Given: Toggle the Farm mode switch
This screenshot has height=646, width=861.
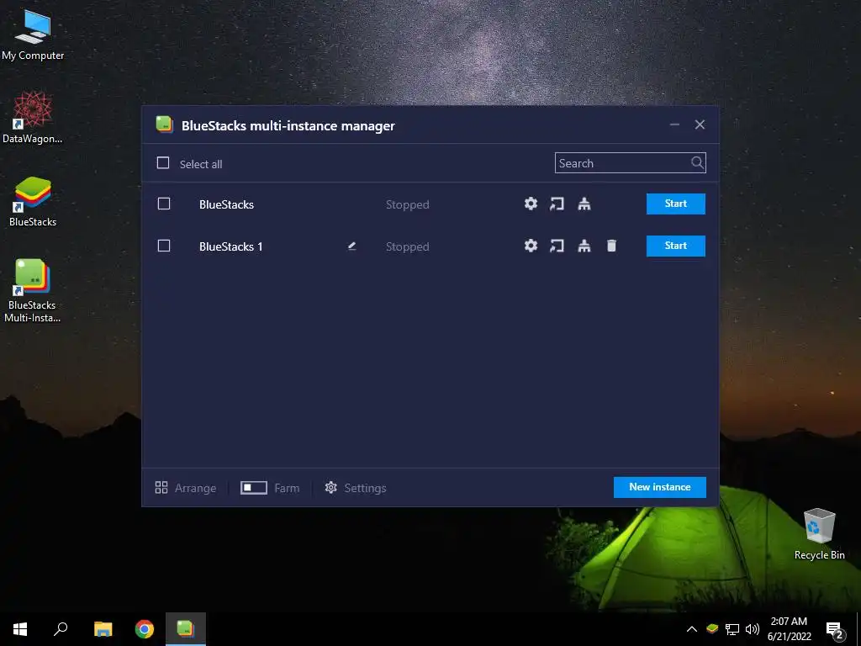Looking at the screenshot, I should click(254, 487).
